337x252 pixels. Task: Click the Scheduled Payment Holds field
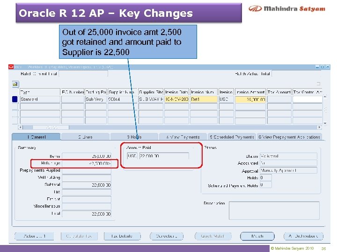tap(266, 185)
